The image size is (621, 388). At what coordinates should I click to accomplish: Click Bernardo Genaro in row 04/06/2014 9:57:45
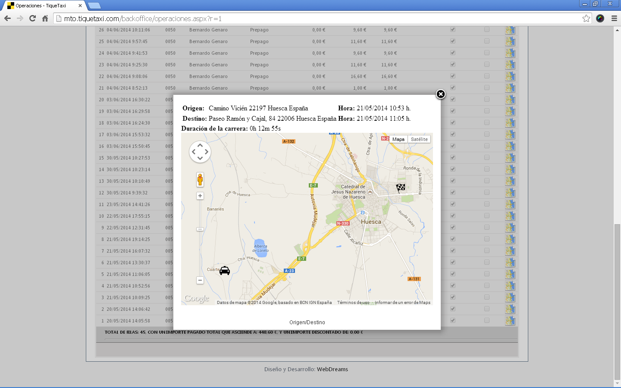[x=208, y=41]
